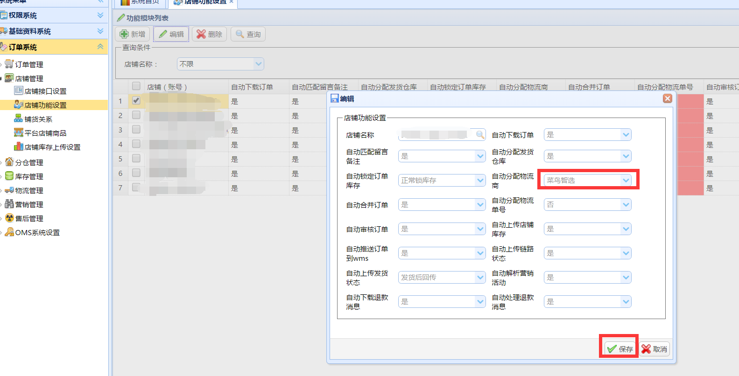Close the 编辑 dialog with the X
Image resolution: width=739 pixels, height=376 pixels.
[668, 98]
